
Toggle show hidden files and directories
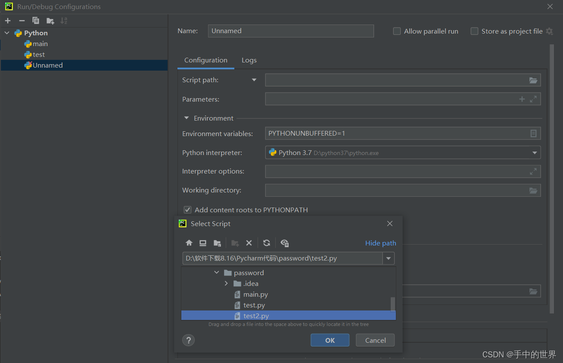(x=284, y=243)
